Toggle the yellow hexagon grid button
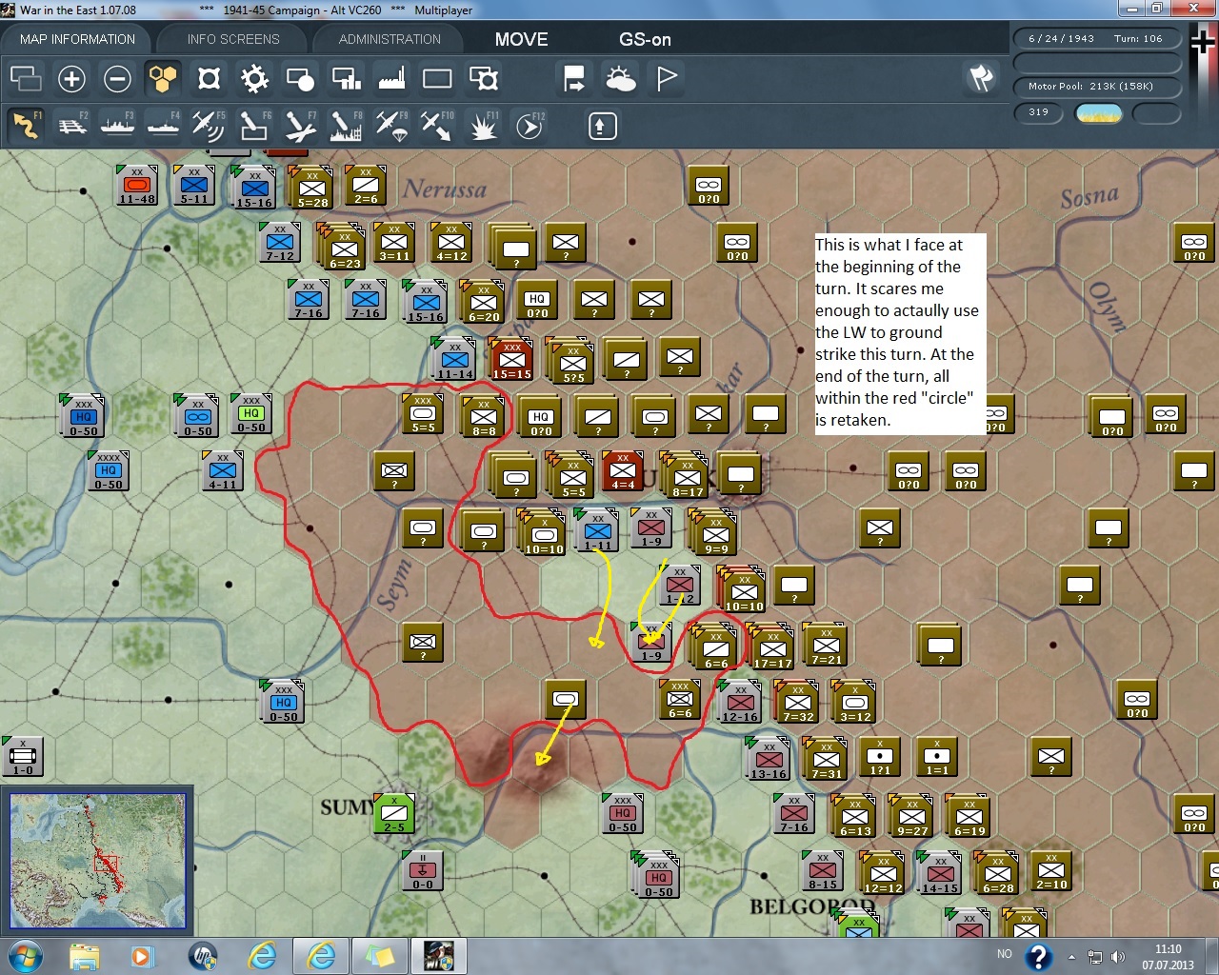This screenshot has height=975, width=1219. (163, 78)
